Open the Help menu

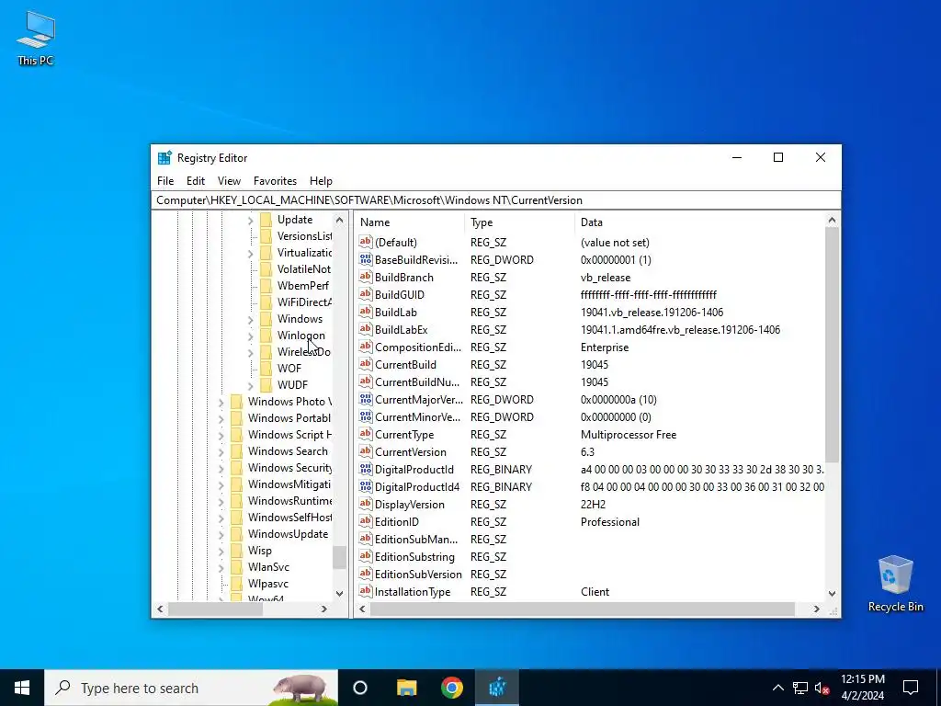pyautogui.click(x=321, y=181)
